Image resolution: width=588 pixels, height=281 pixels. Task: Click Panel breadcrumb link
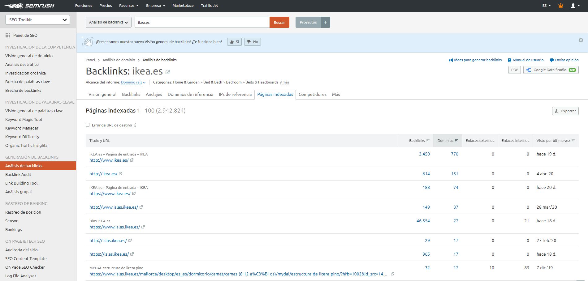coord(90,60)
